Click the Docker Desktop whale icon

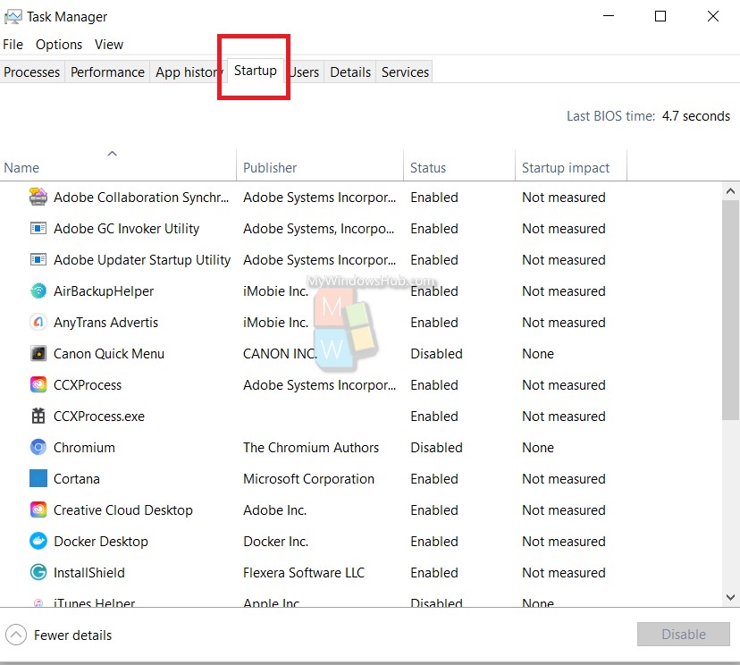[38, 541]
